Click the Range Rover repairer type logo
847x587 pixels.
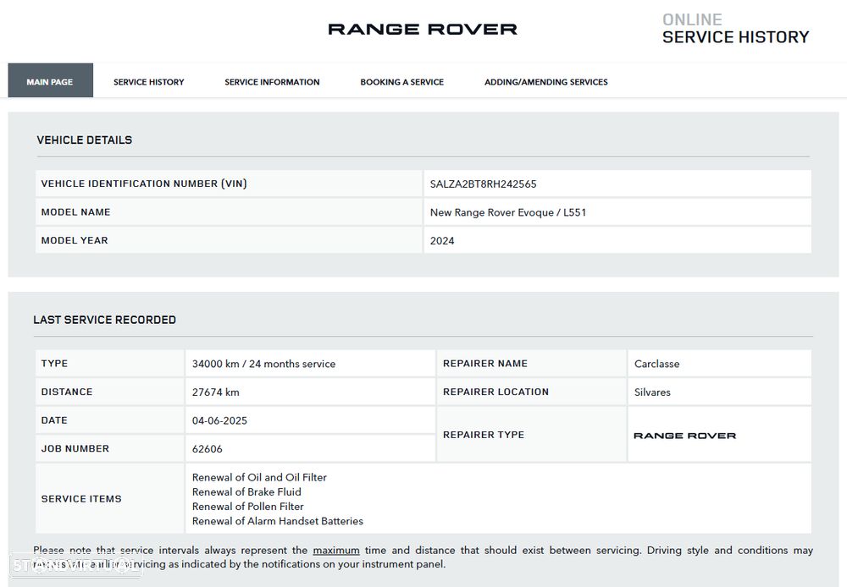tap(684, 436)
